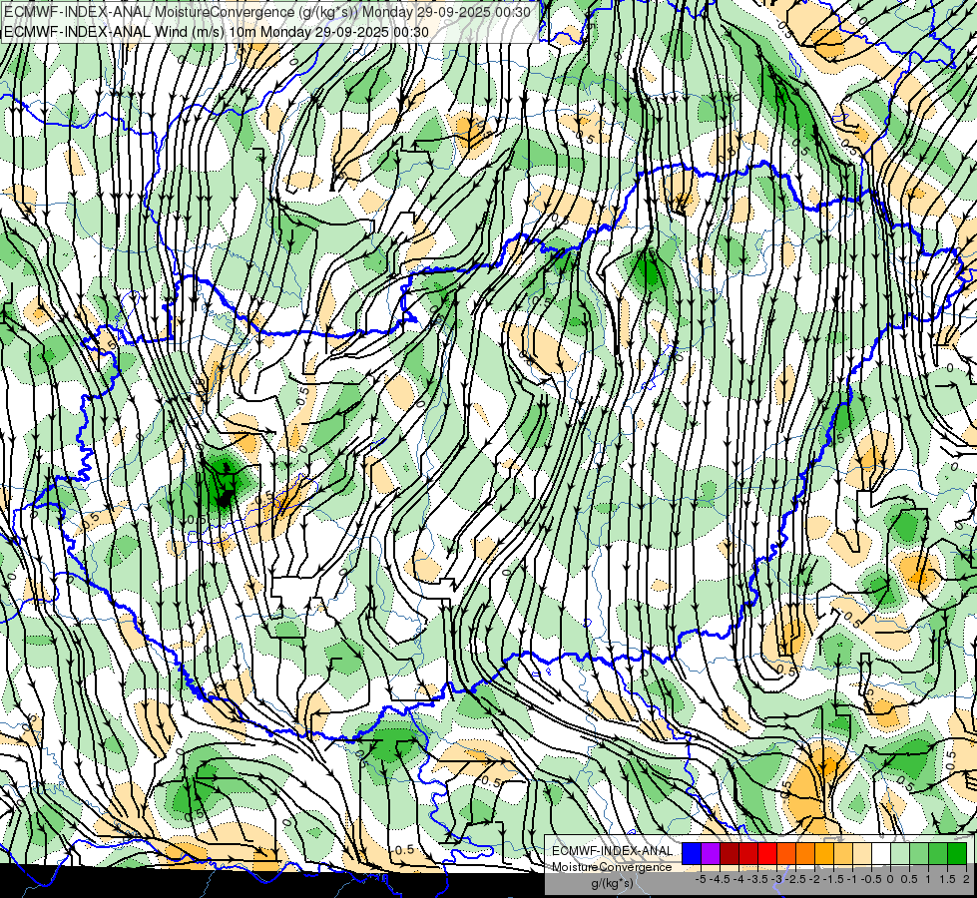This screenshot has height=898, width=977.
Task: Click the -1 legend tick label
Action: pos(852,879)
